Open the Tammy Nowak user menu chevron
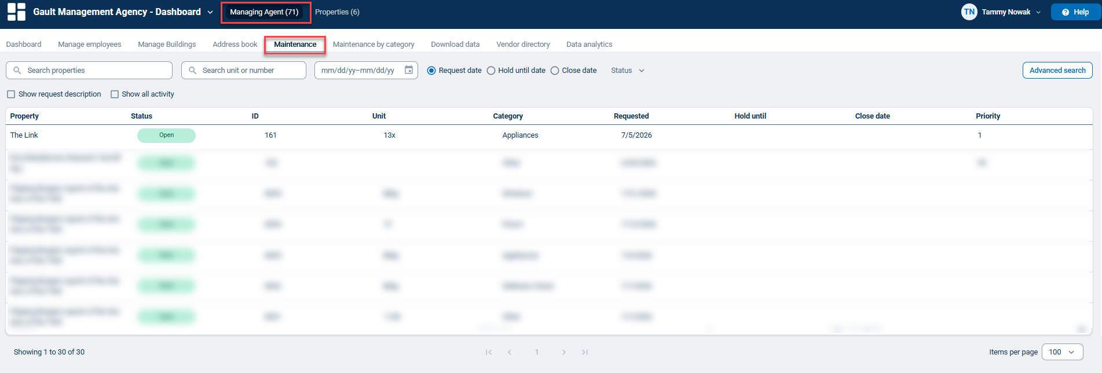This screenshot has width=1102, height=373. point(1038,12)
